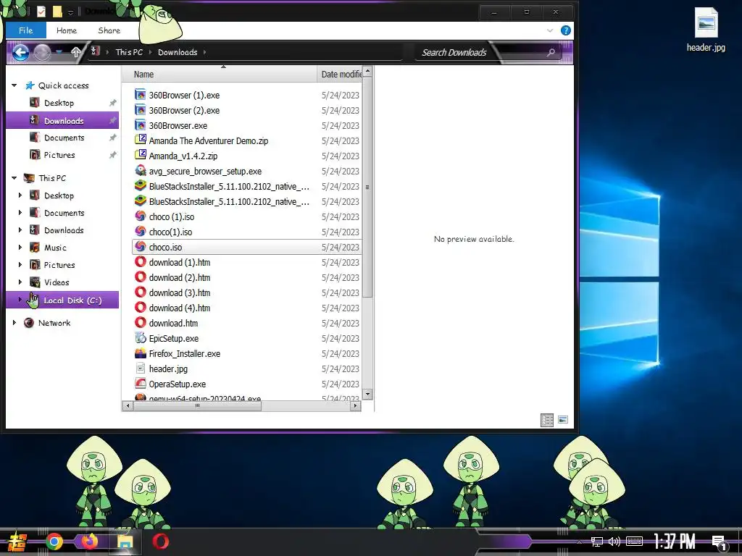Click This PC in address bar
Image resolution: width=742 pixels, height=556 pixels.
(x=129, y=52)
